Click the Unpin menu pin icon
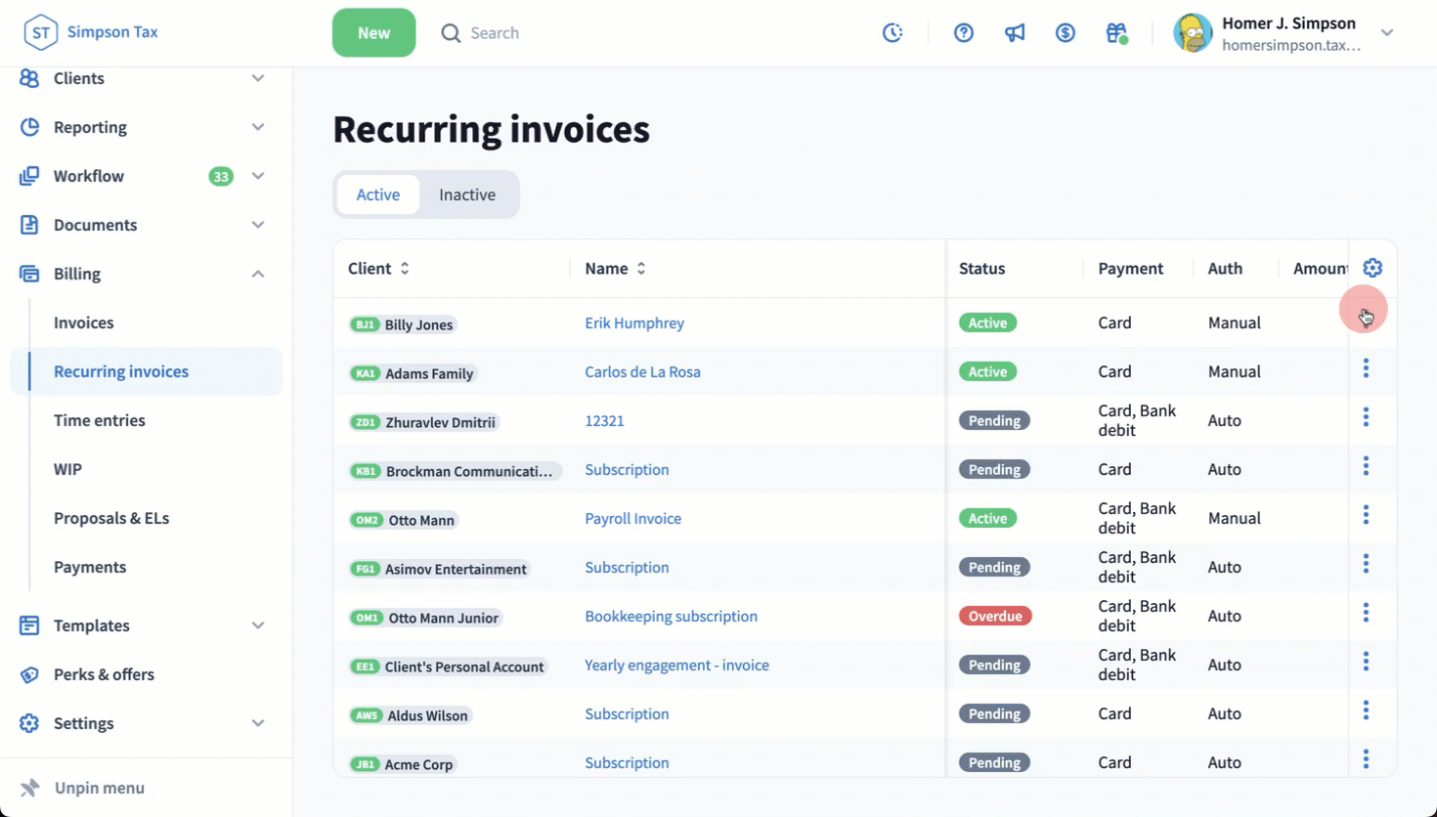This screenshot has width=1437, height=817. pos(30,788)
